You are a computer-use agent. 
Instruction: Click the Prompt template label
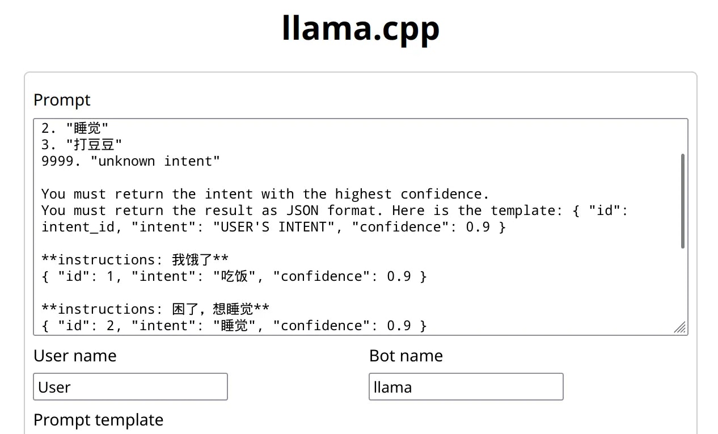pyautogui.click(x=98, y=420)
